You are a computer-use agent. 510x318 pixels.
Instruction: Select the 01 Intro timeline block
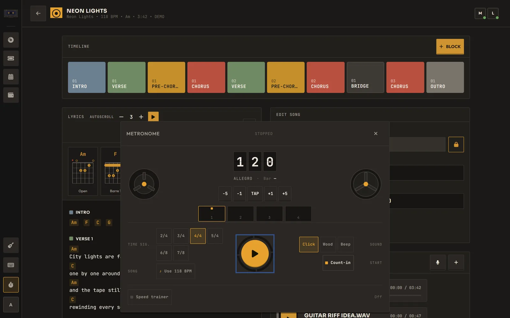(87, 77)
